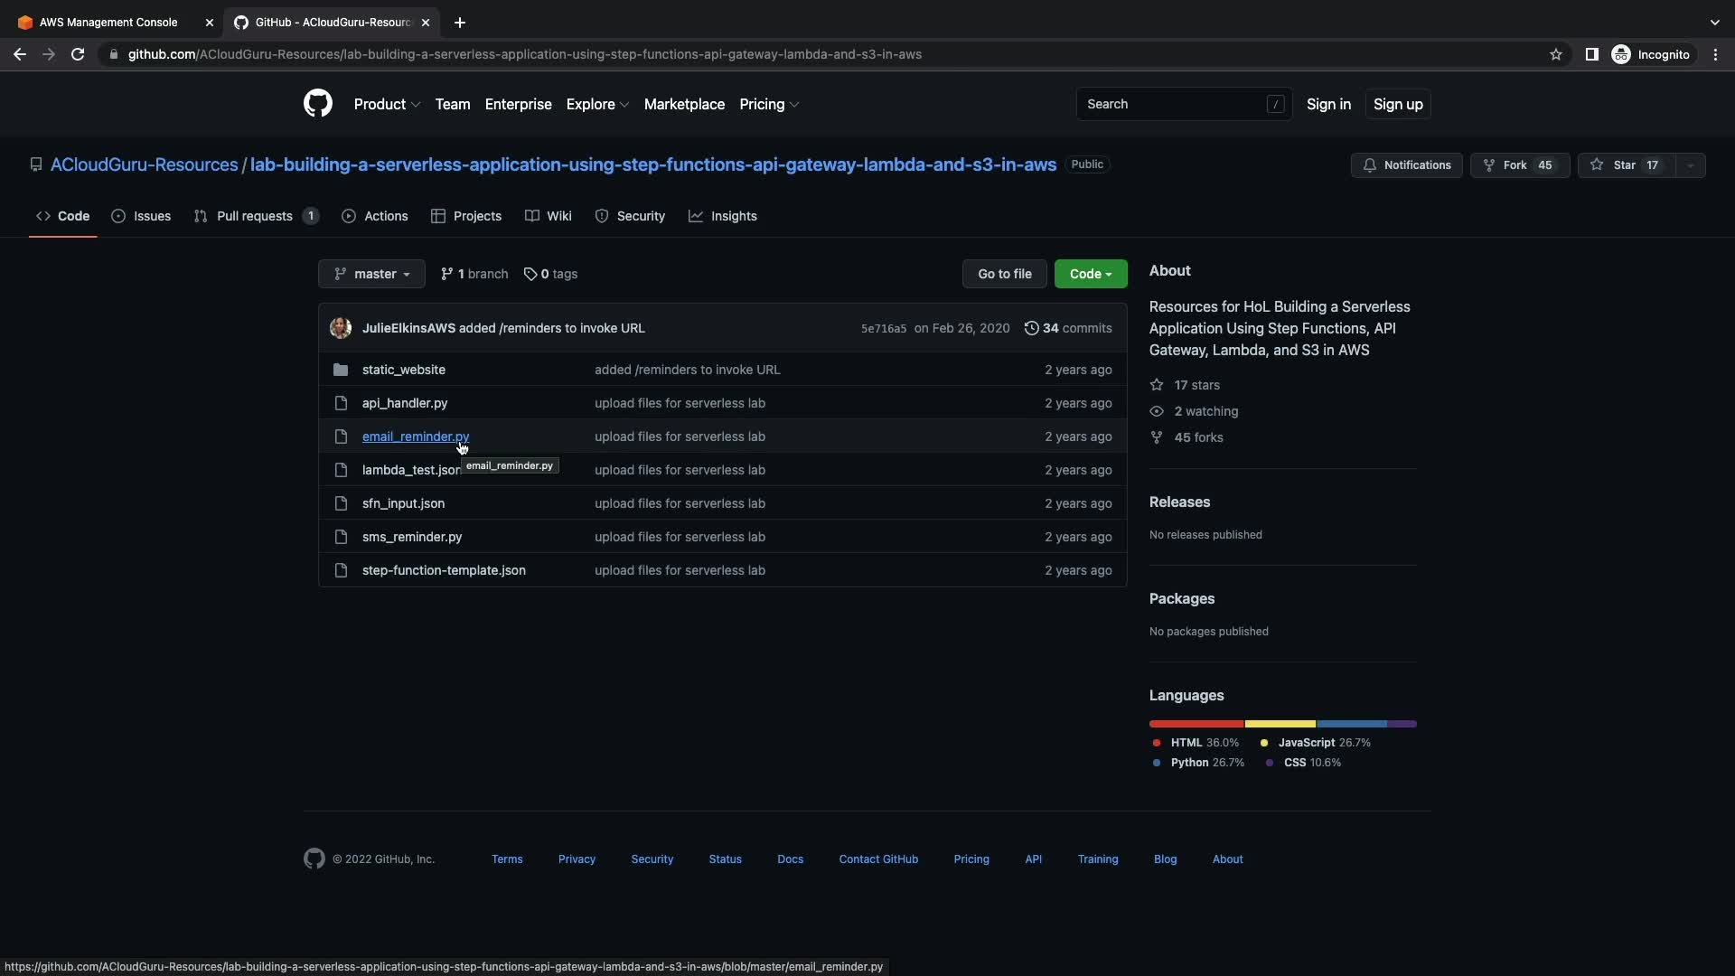Screen dimensions: 1735x976
Task: Click the languages color bar HTML segment
Action: (x=1196, y=724)
